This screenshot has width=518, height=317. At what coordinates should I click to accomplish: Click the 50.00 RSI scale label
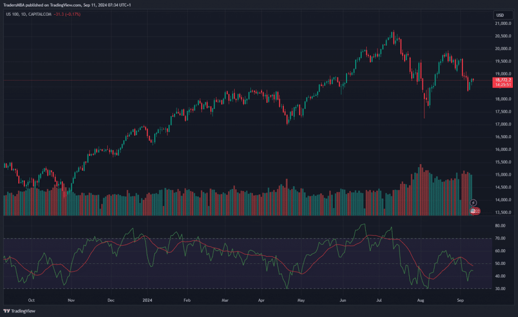click(x=501, y=263)
